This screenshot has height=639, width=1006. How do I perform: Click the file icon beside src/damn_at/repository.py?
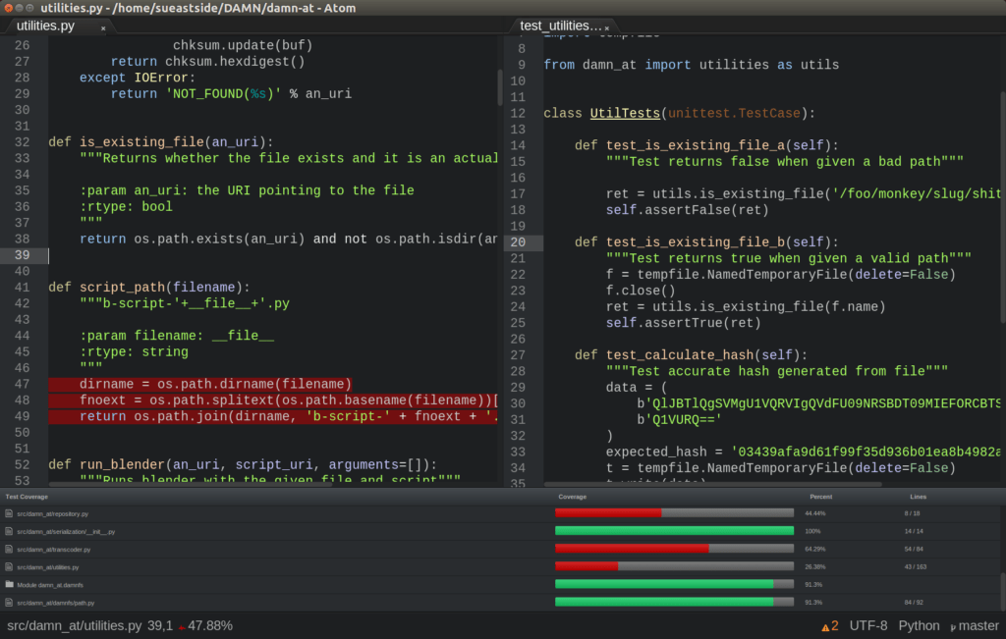point(10,512)
